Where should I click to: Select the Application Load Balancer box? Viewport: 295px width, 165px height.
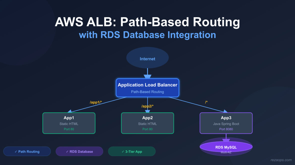pos(147,87)
